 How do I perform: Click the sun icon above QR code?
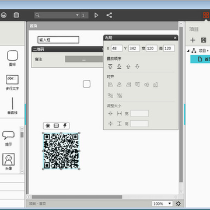click(48, 125)
